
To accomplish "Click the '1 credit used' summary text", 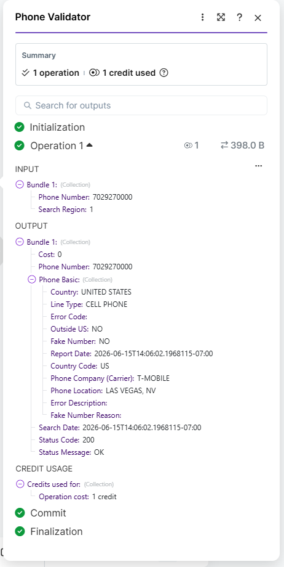I will coord(129,73).
